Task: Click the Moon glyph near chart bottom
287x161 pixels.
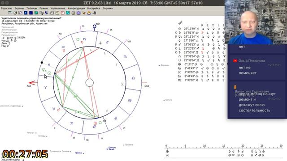Action: coord(96,123)
